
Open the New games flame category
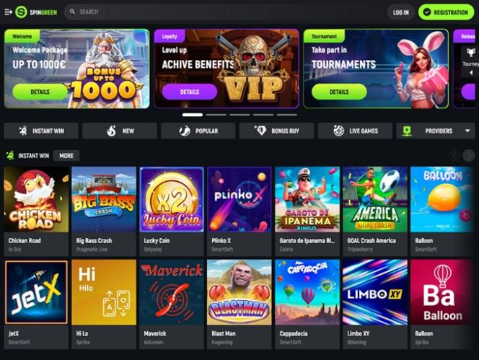(120, 131)
